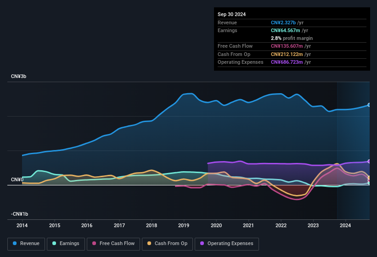Click the Free Cash Flow label in tooltip

(235, 46)
